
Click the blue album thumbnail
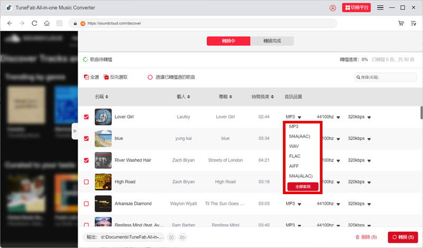pos(103,138)
